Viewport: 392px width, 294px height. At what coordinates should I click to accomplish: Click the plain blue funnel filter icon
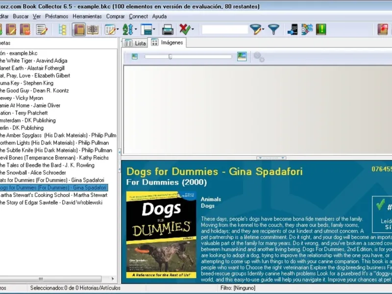coord(273,29)
